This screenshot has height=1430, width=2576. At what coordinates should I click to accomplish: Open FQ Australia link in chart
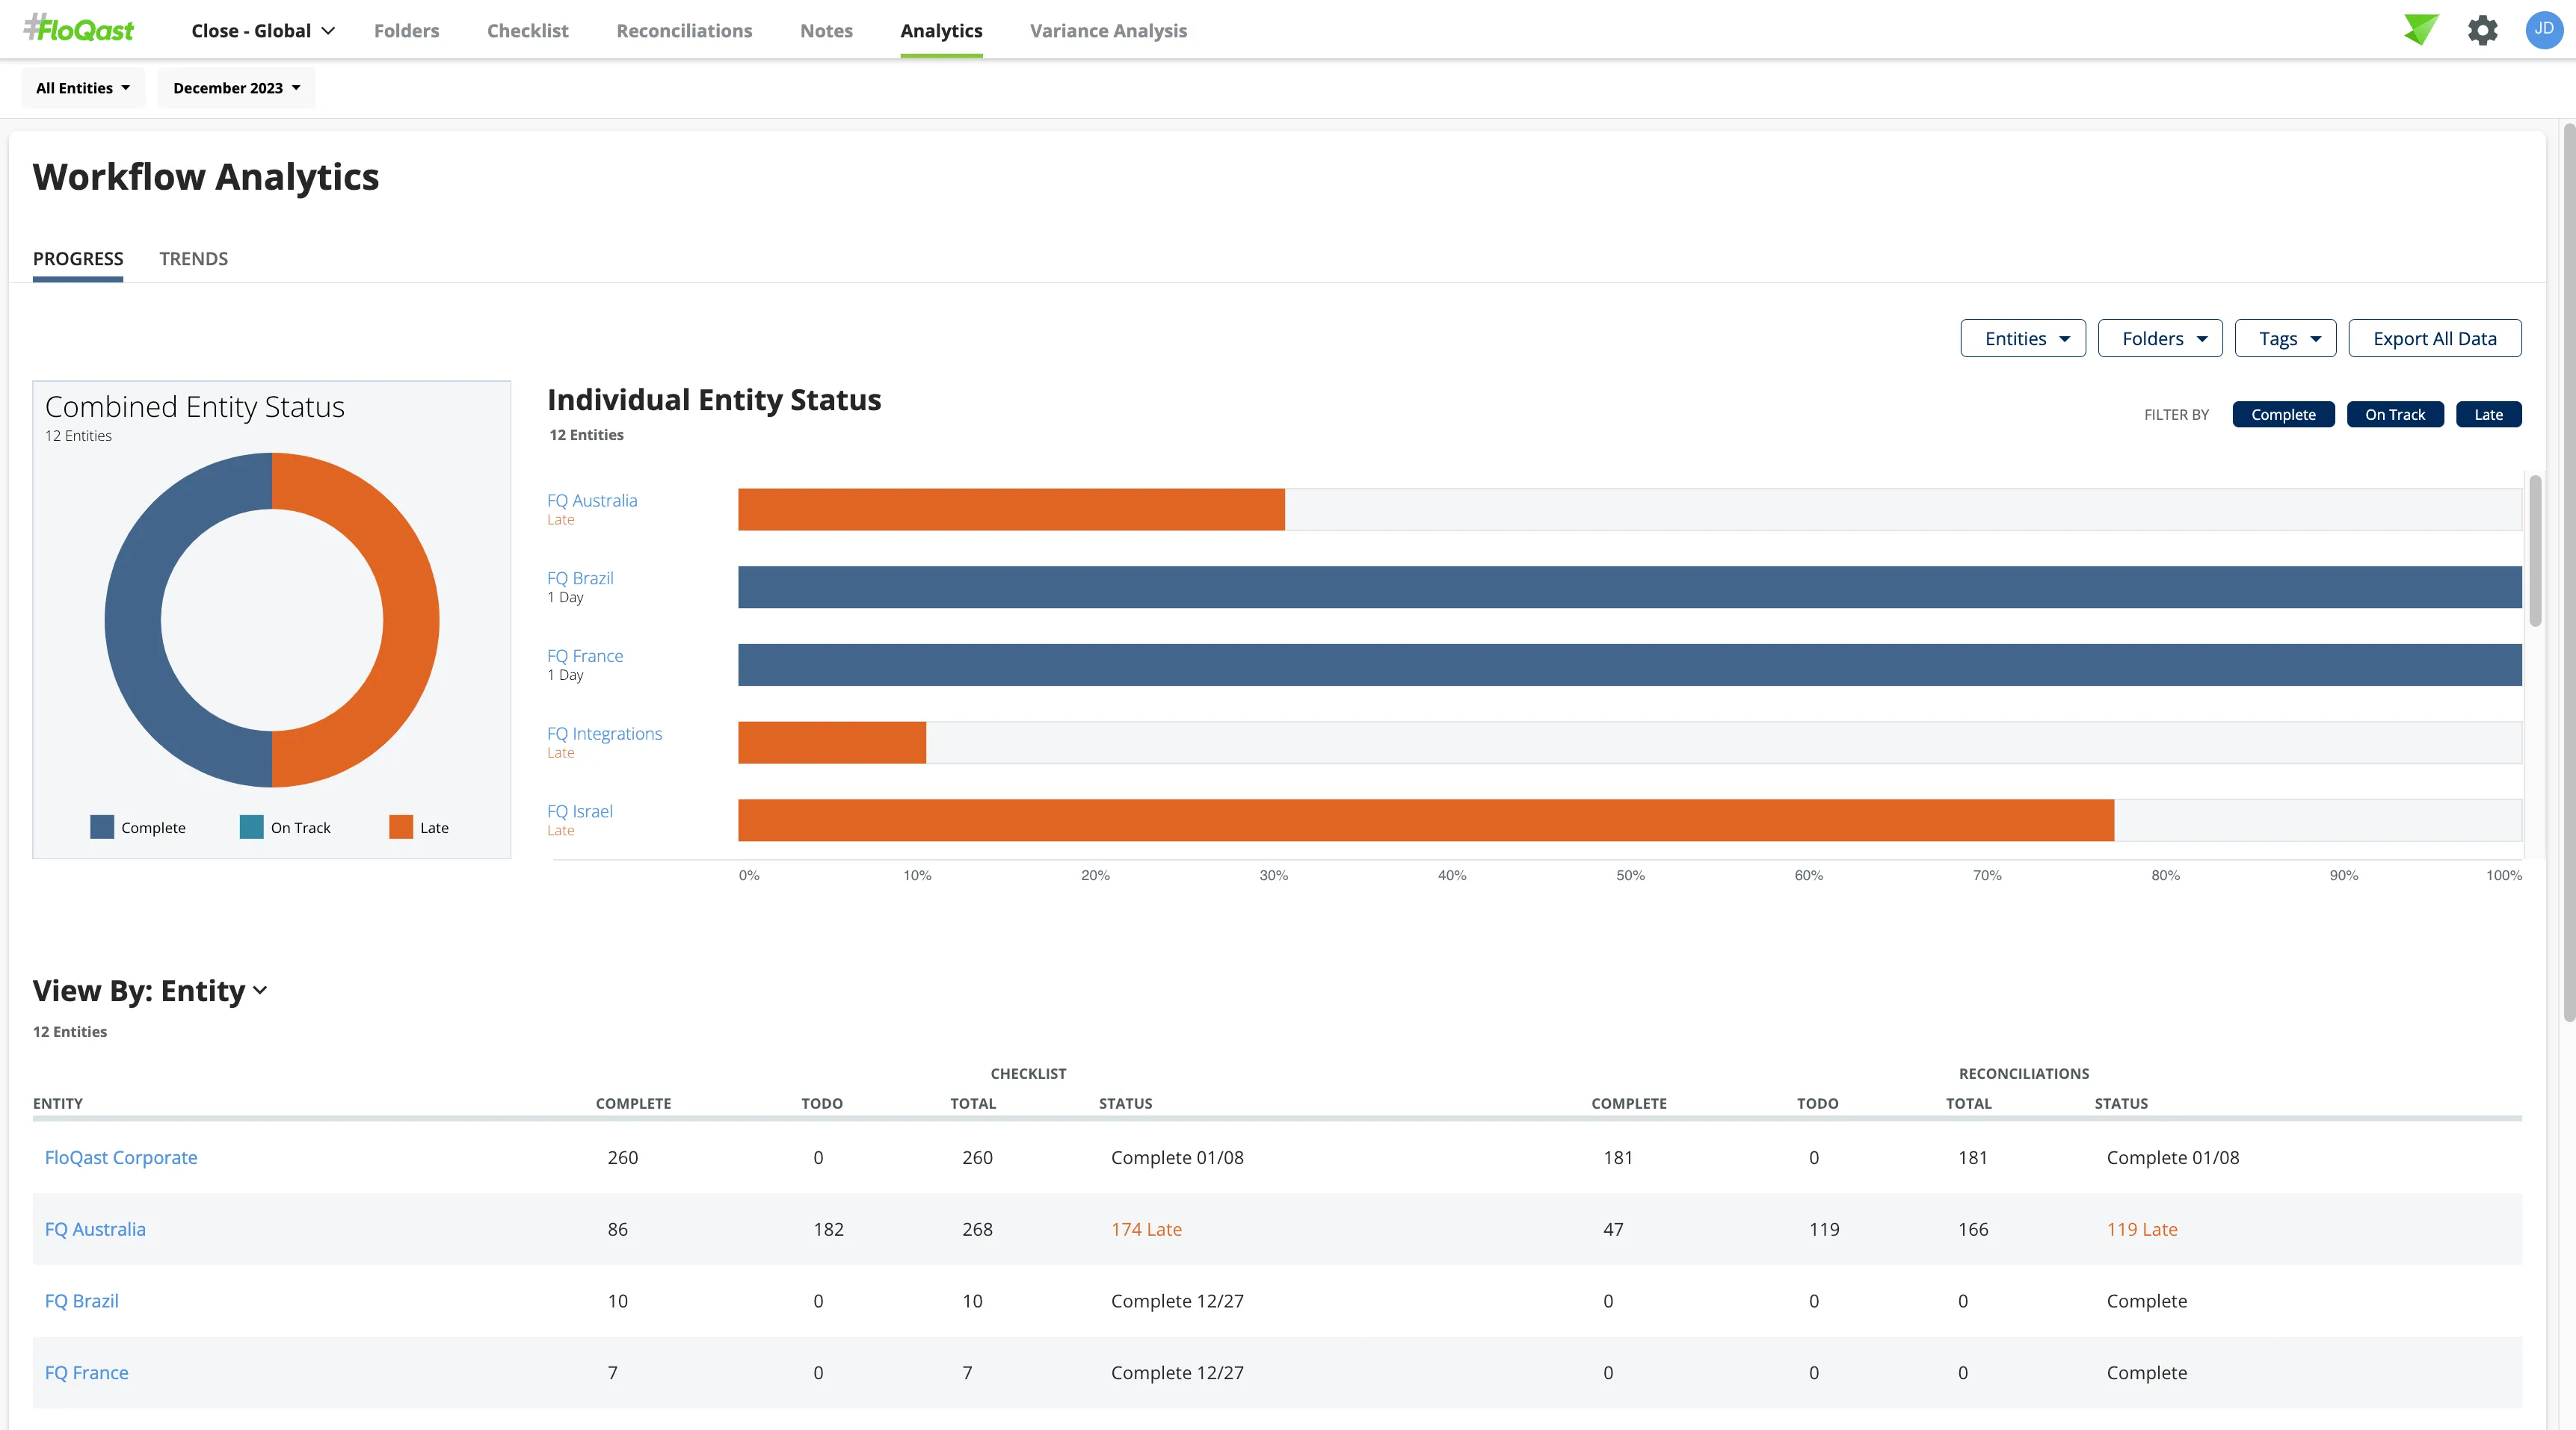pyautogui.click(x=592, y=500)
